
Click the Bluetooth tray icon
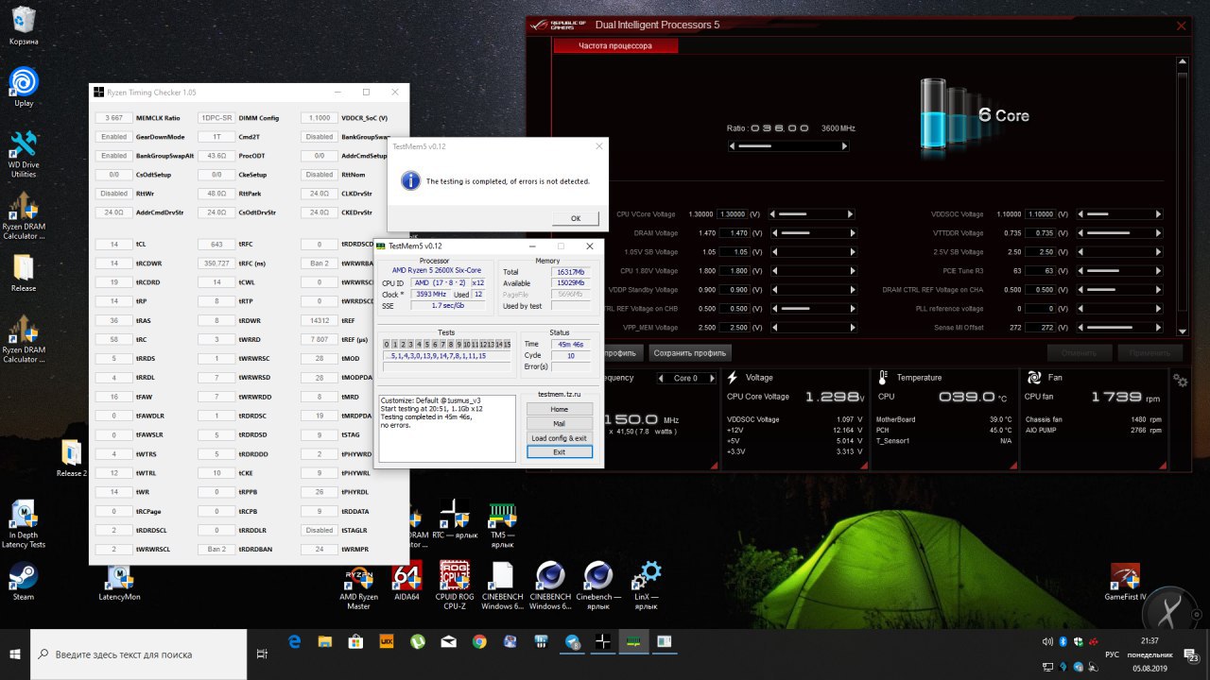click(x=1062, y=641)
